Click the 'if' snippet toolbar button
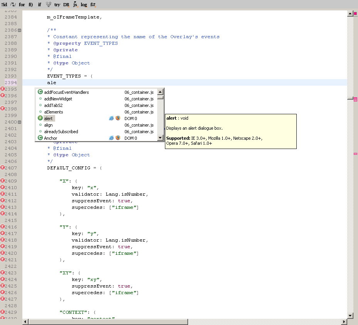 pyautogui.click(x=39, y=5)
